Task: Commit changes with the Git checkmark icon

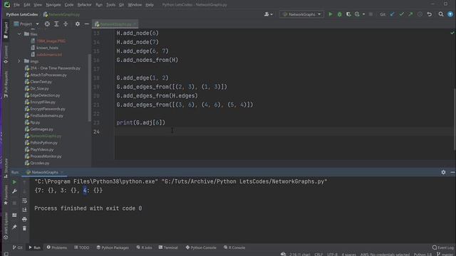Action: [x=402, y=14]
